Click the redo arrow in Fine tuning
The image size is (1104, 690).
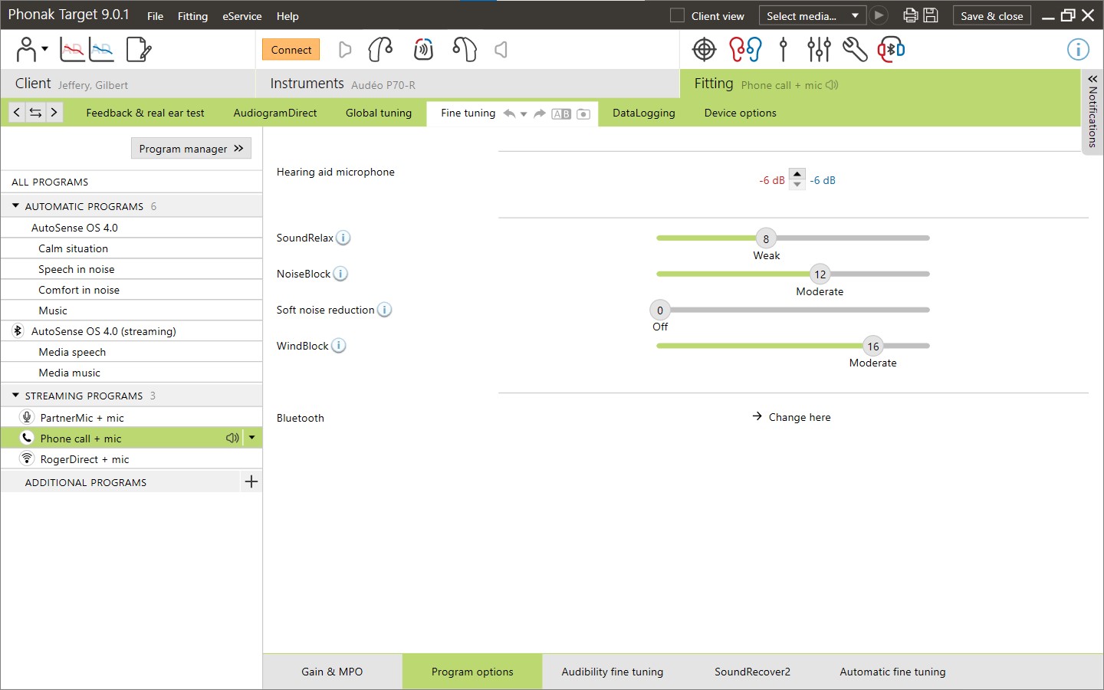[540, 113]
